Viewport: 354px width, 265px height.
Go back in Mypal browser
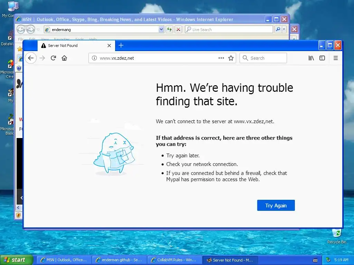coord(31,58)
